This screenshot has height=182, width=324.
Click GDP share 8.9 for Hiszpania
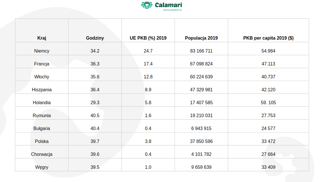tap(148, 90)
